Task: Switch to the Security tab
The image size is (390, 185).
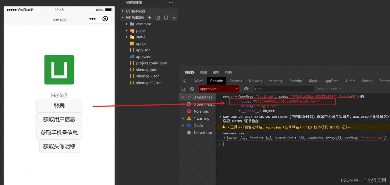Action: coord(296,81)
